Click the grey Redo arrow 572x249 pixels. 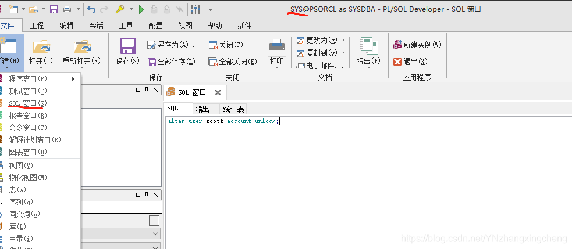104,10
